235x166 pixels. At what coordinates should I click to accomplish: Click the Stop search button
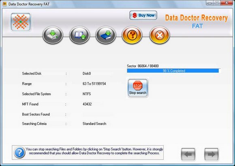(x=138, y=88)
